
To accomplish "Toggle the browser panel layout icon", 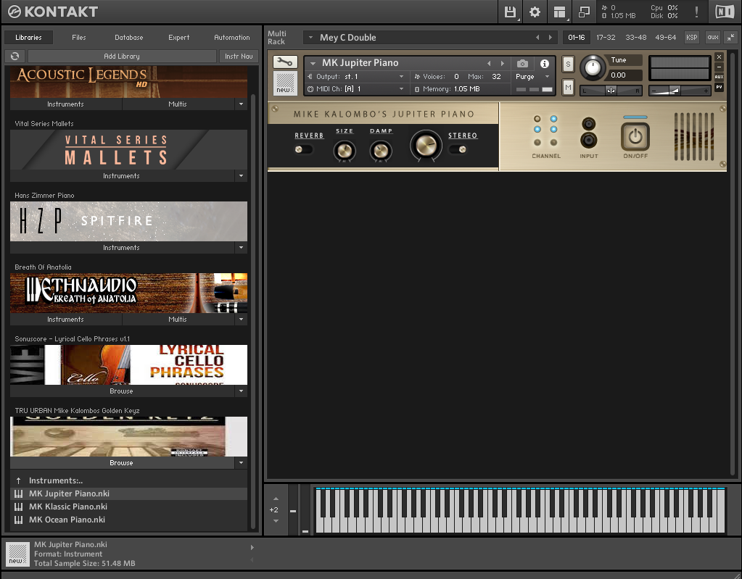I will pyautogui.click(x=559, y=12).
